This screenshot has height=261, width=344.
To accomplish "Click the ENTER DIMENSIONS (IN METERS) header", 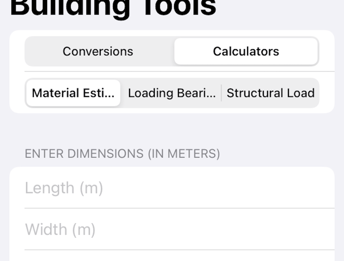I will (122, 153).
